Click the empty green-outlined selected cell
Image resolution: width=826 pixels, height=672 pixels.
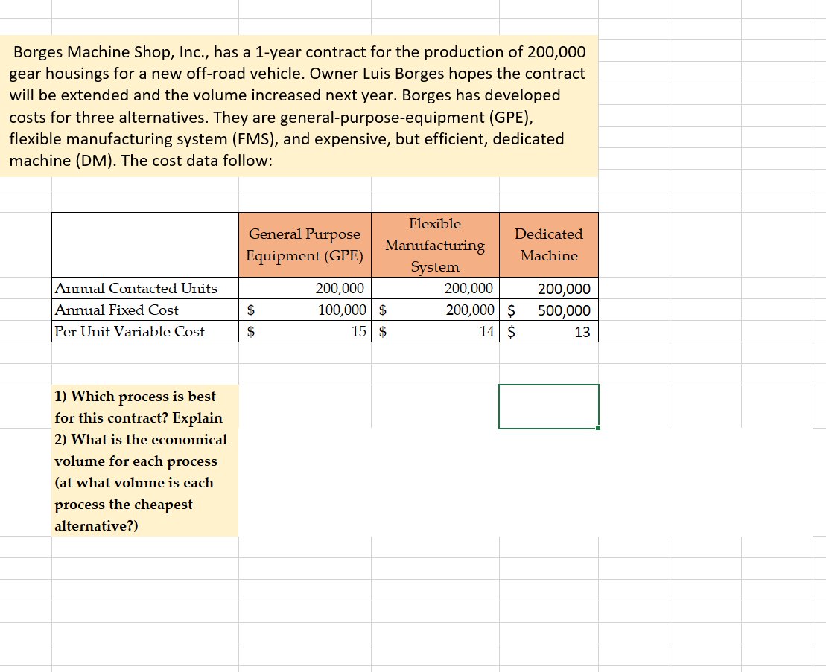[x=549, y=406]
